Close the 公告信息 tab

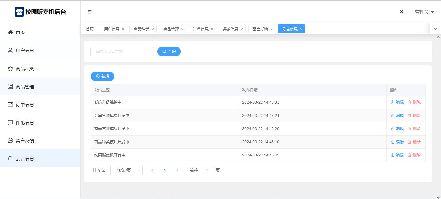(x=301, y=29)
